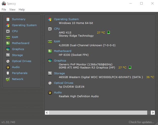Open Motherboard section from sidebar

coord(21,43)
